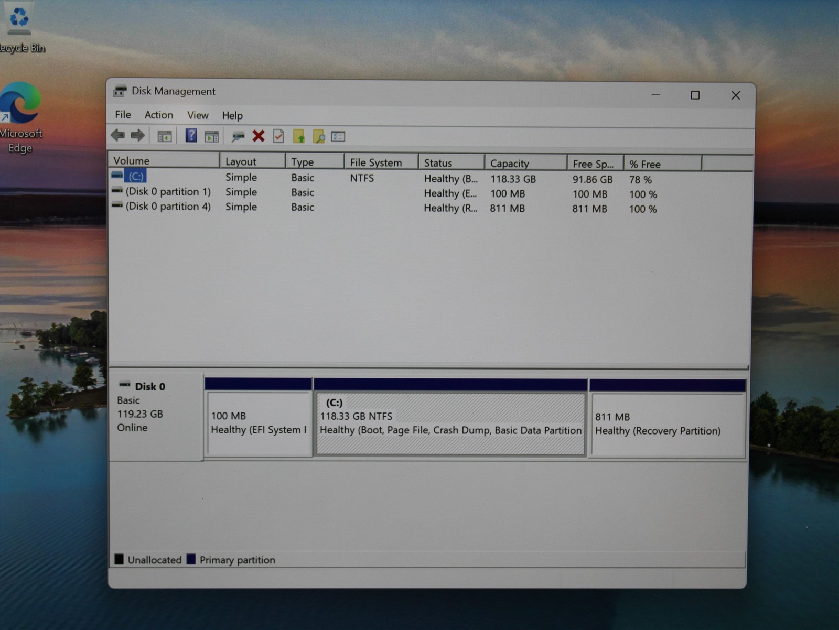Click the 811 MB capacity cell in list
This screenshot has height=630, width=839.
coord(507,208)
